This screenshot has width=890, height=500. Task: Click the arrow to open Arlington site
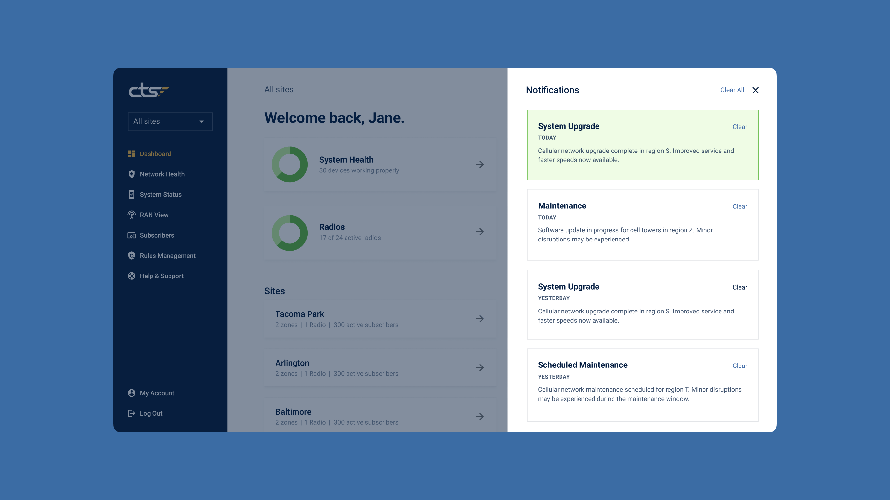[479, 367]
